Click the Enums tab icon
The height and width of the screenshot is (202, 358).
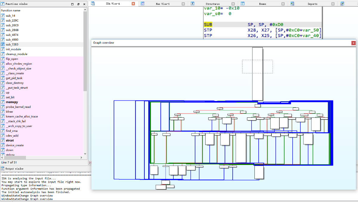click(243, 4)
